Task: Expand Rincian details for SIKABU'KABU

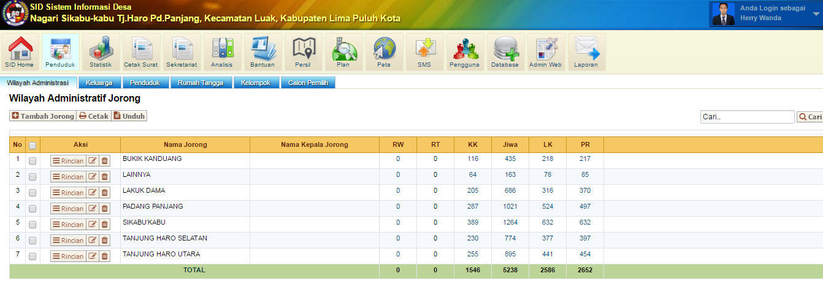Action: click(x=67, y=225)
